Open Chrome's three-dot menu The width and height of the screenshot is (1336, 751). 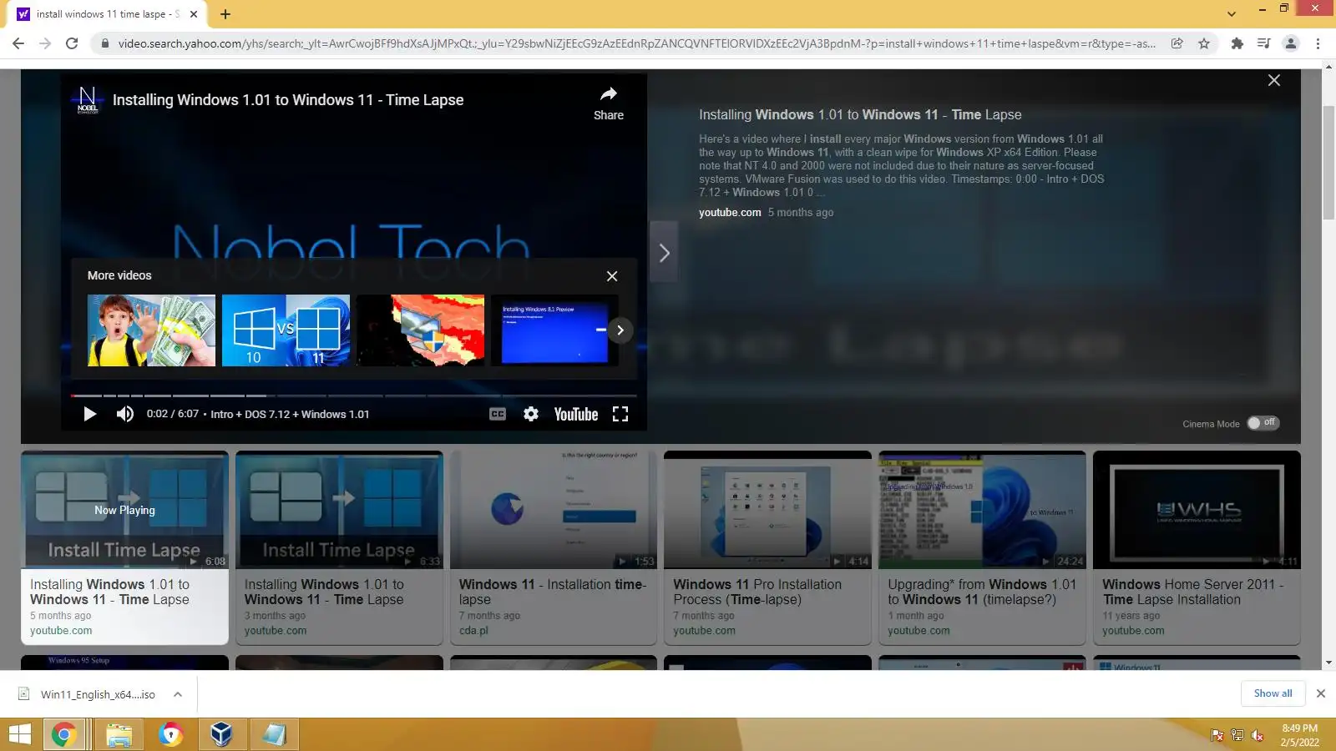click(1318, 43)
